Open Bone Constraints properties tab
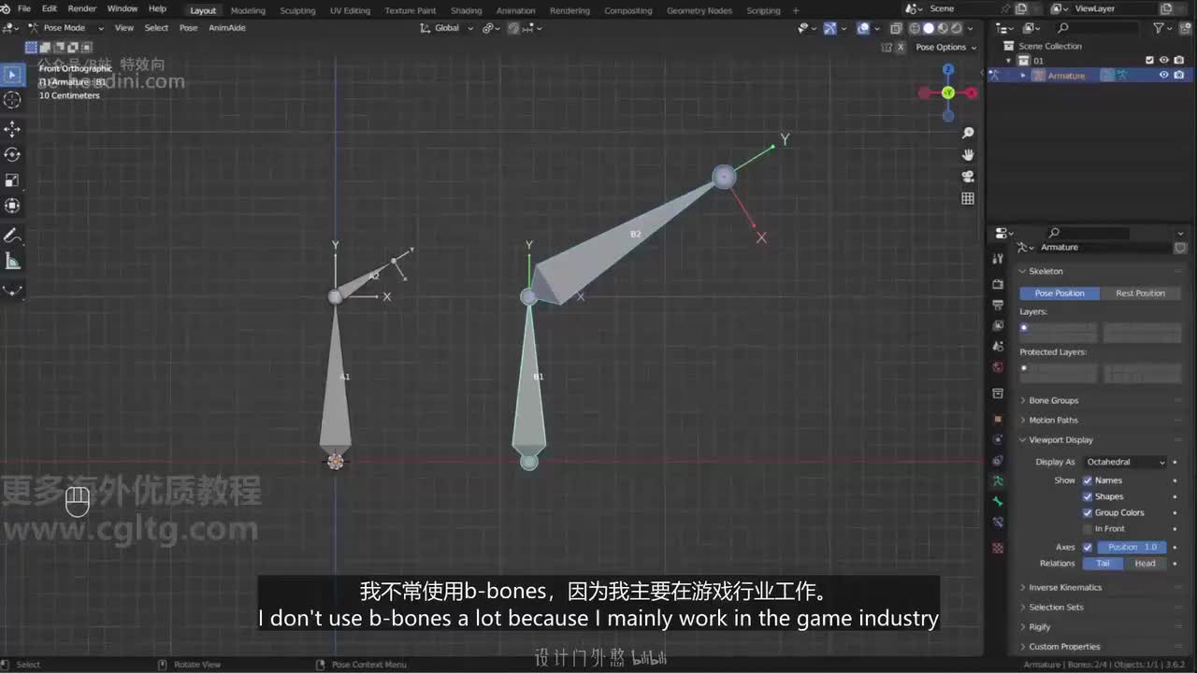This screenshot has width=1197, height=673. pos(998,523)
